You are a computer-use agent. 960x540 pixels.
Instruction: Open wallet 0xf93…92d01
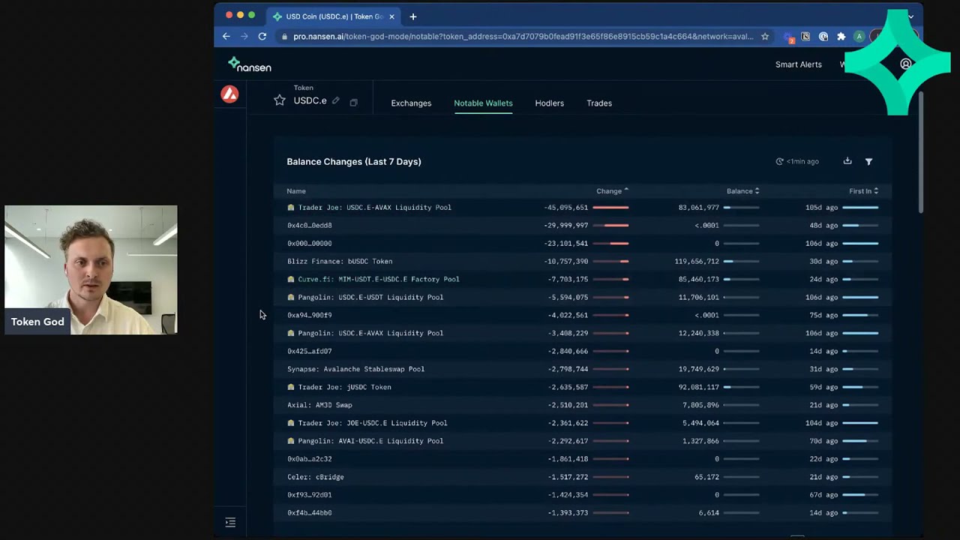click(x=309, y=496)
